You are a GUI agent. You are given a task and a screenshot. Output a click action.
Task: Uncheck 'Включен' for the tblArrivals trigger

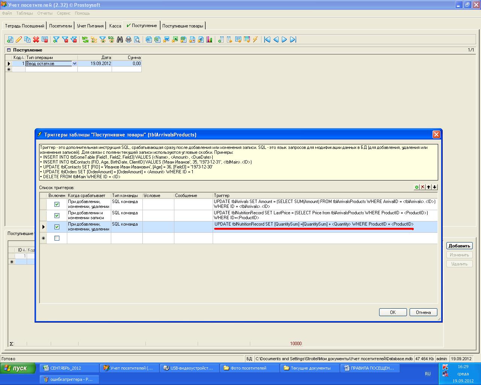pos(57,204)
